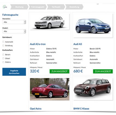Click the kms logo icon
Screen dimensions: 116x115
[x=5, y=7]
